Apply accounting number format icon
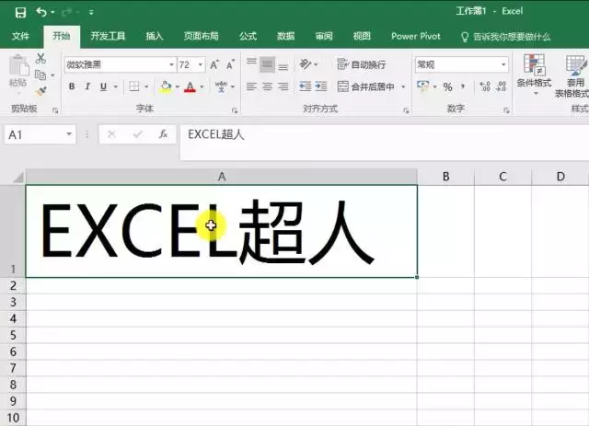 point(423,86)
